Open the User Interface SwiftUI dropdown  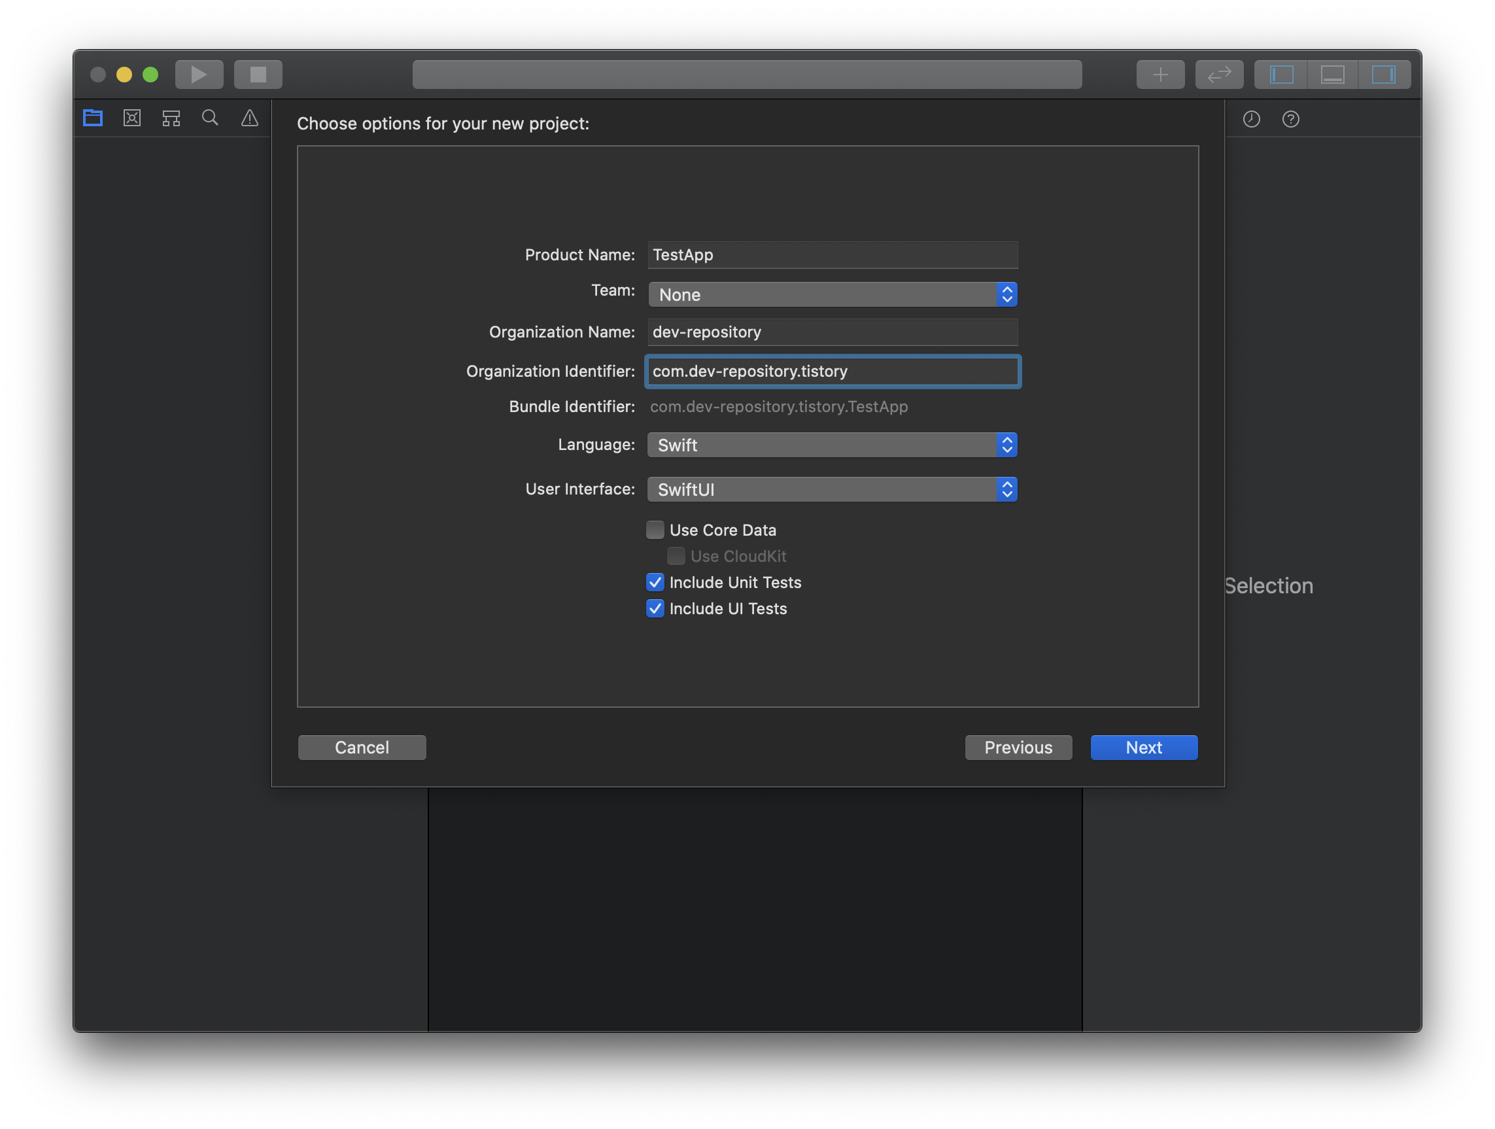click(x=832, y=489)
